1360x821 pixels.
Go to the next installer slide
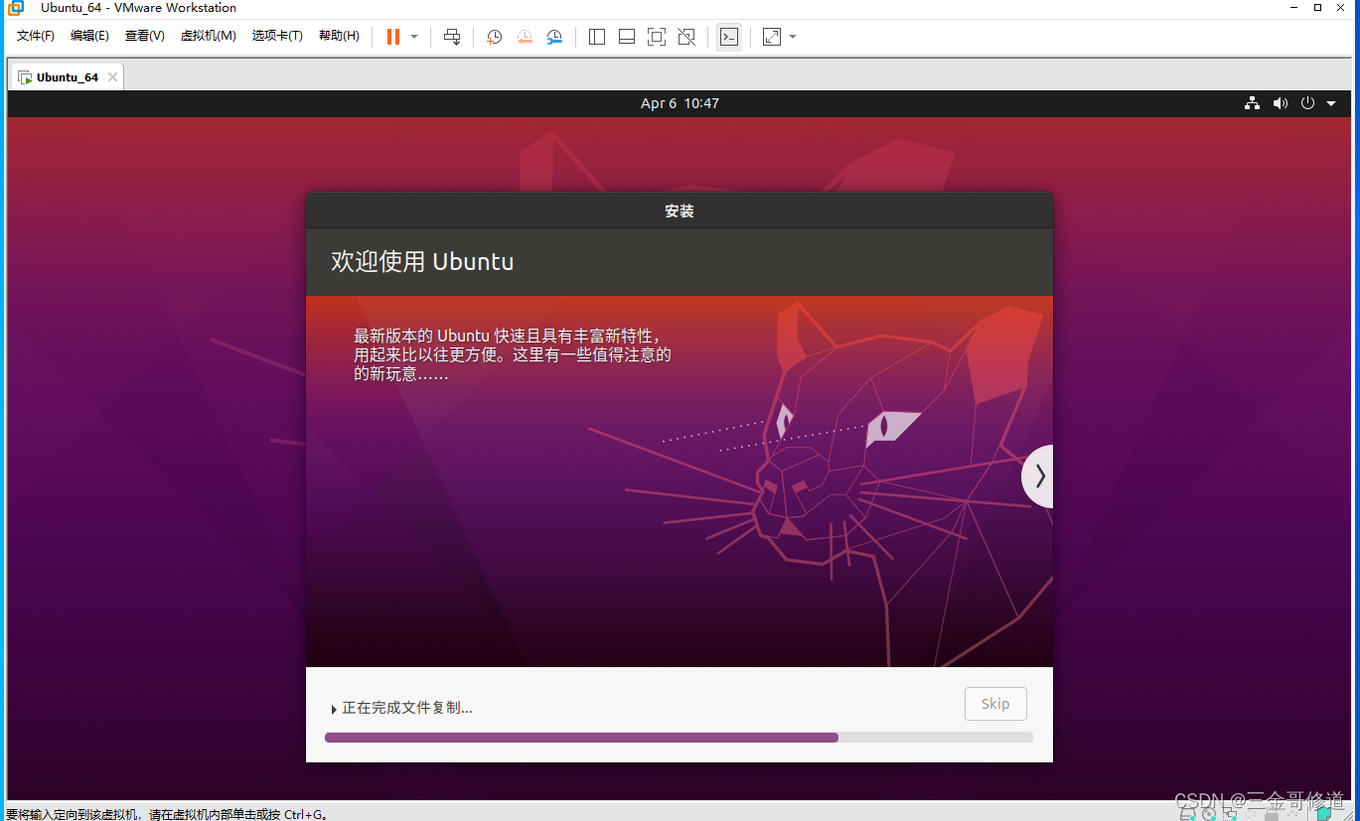[1038, 477]
